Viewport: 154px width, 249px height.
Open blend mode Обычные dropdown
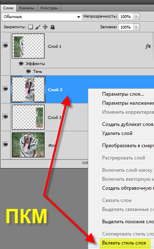tap(42, 16)
